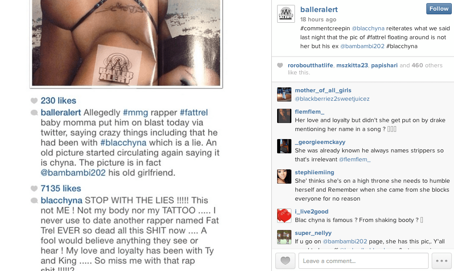Screen dimensions: 454x271
Task: Open mother_of_all_girls avatar thumbnail
Action: point(284,94)
